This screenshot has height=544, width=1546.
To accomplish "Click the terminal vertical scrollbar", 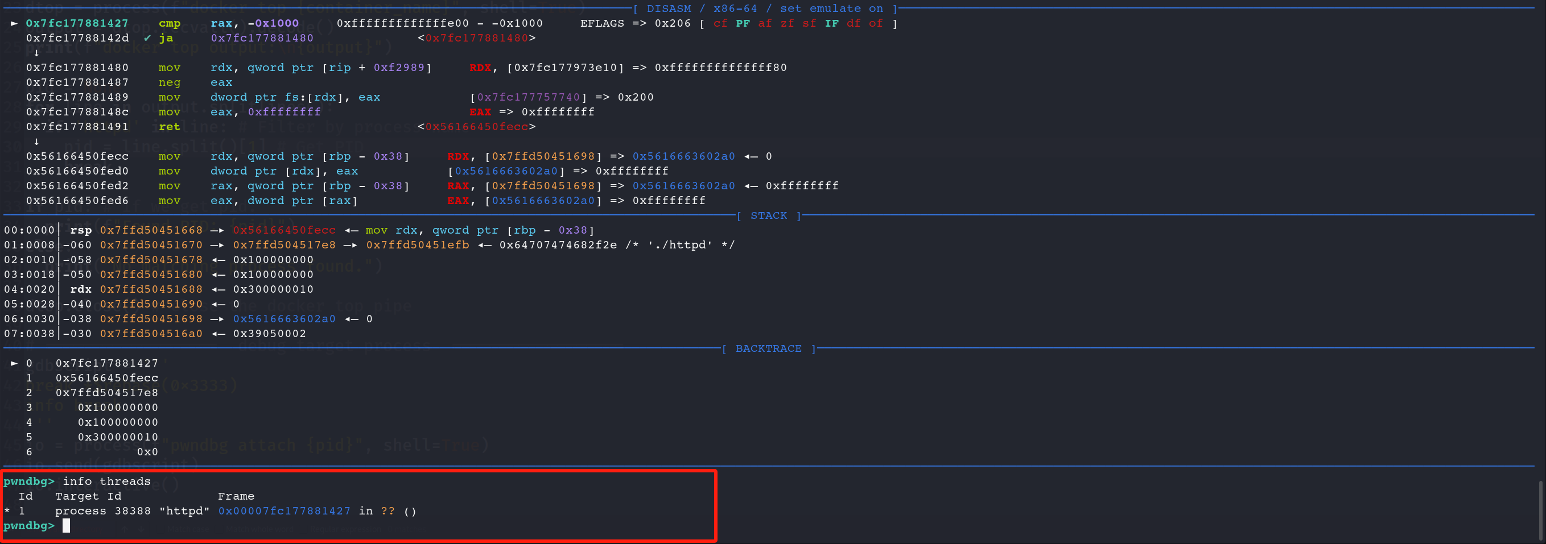I will (x=1540, y=510).
